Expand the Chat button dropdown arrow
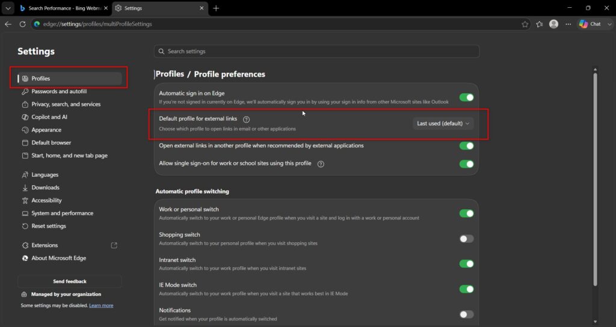Viewport: 616px width, 327px height. (x=609, y=24)
